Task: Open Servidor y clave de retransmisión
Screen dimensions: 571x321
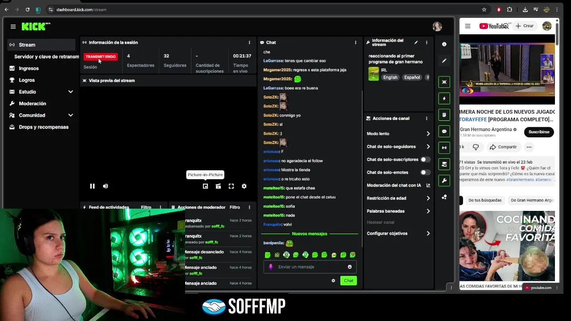Action: 46,57
